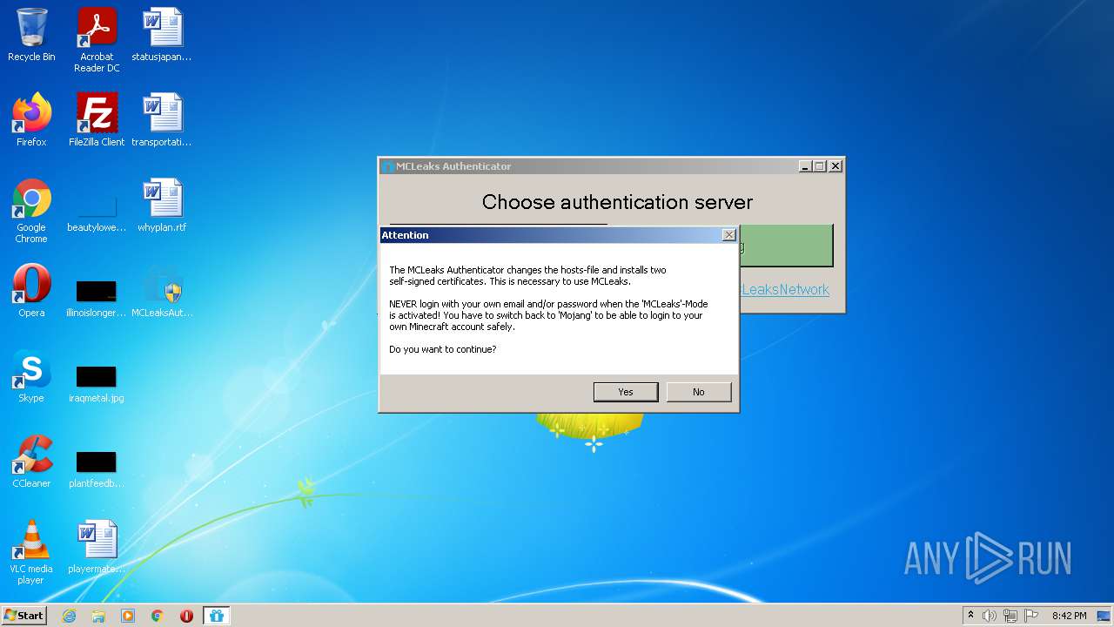Select the whyplan.rtf file
1114x627 pixels.
coord(162,206)
